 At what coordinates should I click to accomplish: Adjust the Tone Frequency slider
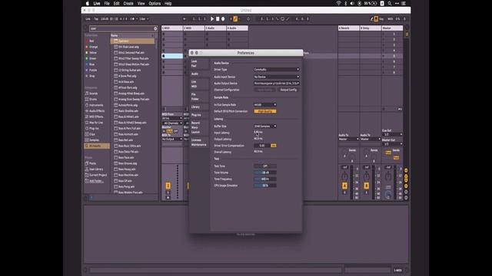(265, 179)
